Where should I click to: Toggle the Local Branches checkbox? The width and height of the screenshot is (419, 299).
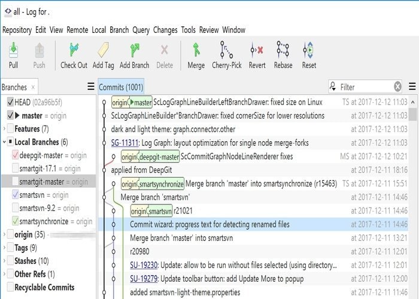point(10,142)
